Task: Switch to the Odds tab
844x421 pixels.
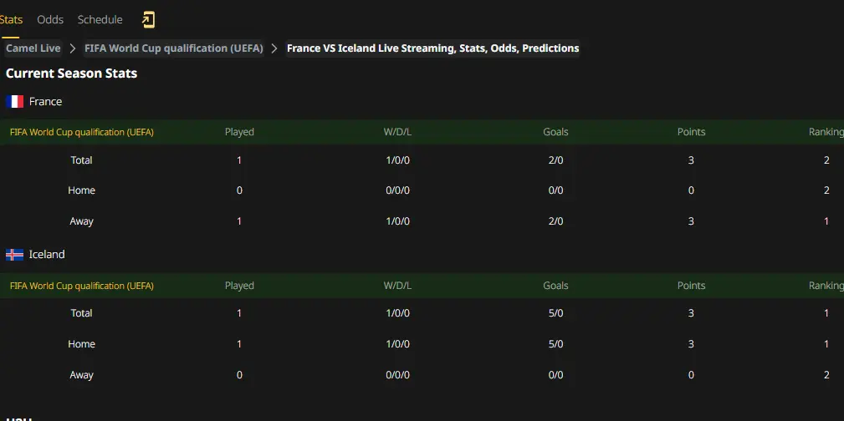Action: [x=50, y=20]
